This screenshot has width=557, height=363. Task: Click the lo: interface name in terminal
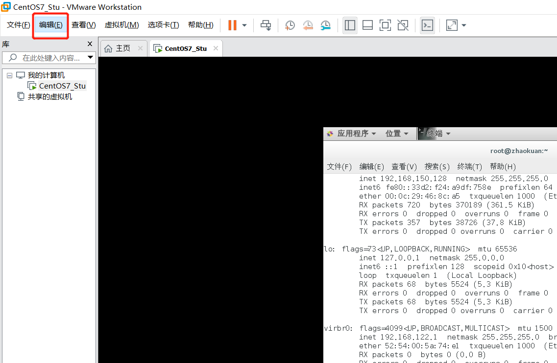329,249
